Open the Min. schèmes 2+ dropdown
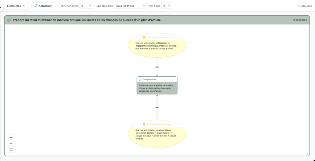This screenshot has width=315, height=161. coord(86,6)
